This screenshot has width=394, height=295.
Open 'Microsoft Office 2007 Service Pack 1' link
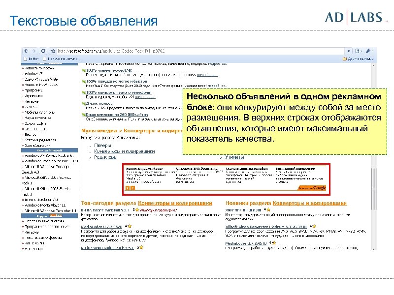[46, 180]
